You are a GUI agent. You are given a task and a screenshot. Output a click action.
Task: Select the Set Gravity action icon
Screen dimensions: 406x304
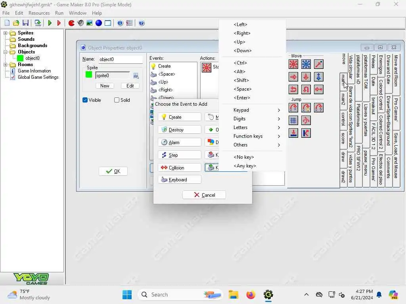(x=319, y=77)
